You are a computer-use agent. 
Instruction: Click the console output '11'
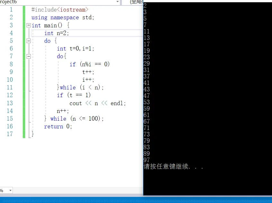[147, 31]
